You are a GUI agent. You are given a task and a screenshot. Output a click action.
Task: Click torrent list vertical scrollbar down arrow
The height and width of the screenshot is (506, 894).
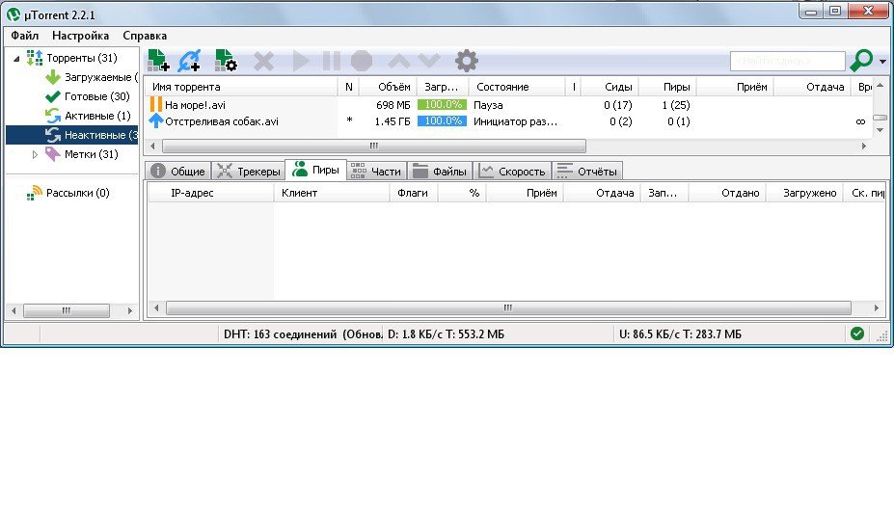tap(880, 130)
